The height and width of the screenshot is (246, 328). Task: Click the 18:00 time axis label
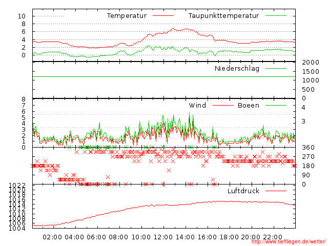tap(229, 237)
